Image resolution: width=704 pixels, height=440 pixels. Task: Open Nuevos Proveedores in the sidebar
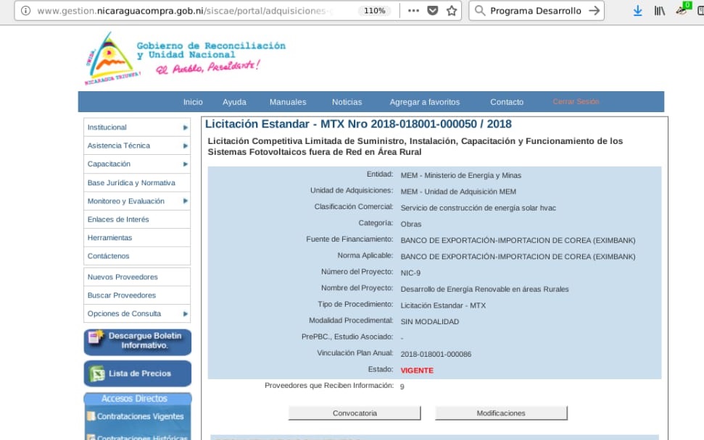click(137, 277)
